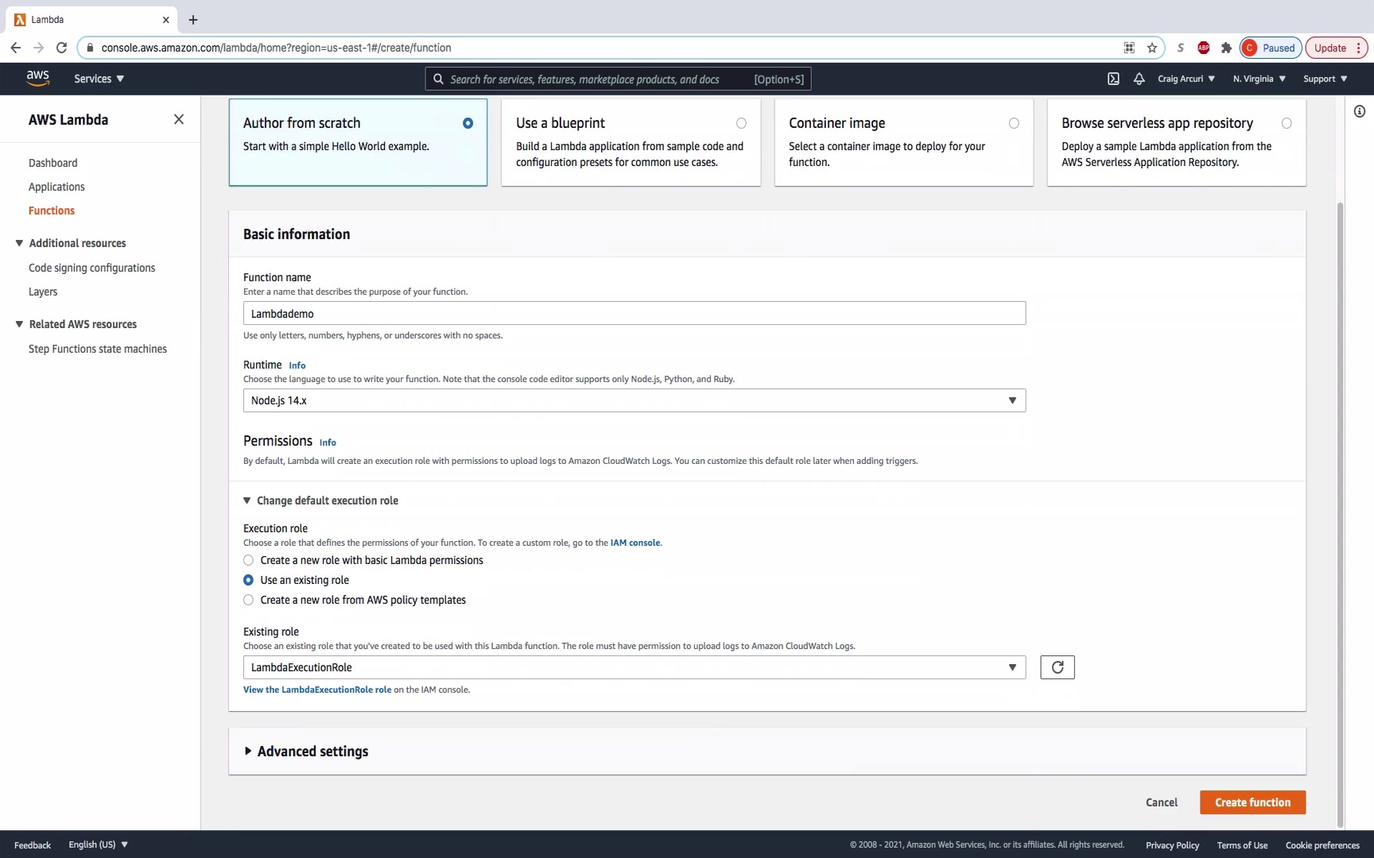Click Info link next to Permissions
The height and width of the screenshot is (858, 1374).
pyautogui.click(x=328, y=443)
